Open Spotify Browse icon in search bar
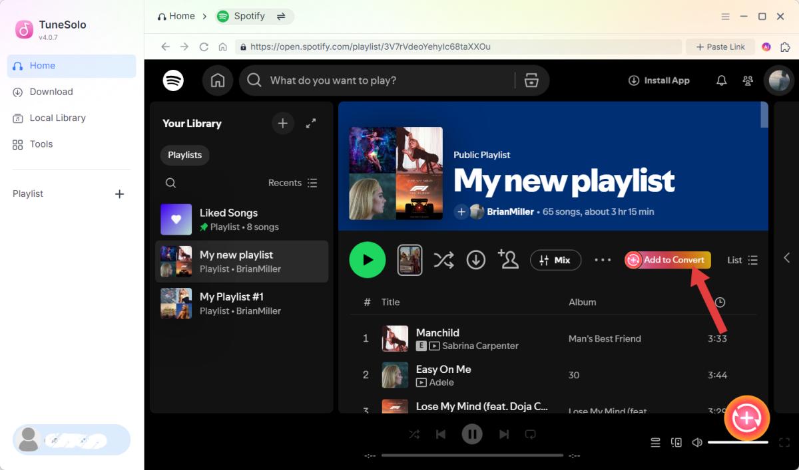The image size is (799, 470). coord(531,80)
